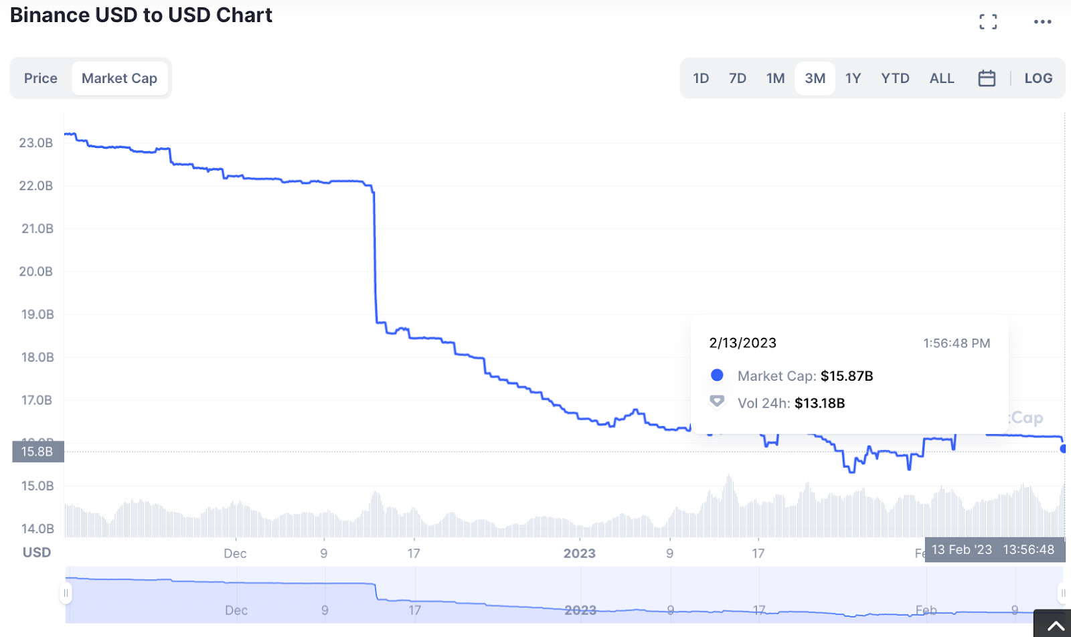Open the calendar date range picker
This screenshot has height=637, width=1071.
[x=987, y=78]
